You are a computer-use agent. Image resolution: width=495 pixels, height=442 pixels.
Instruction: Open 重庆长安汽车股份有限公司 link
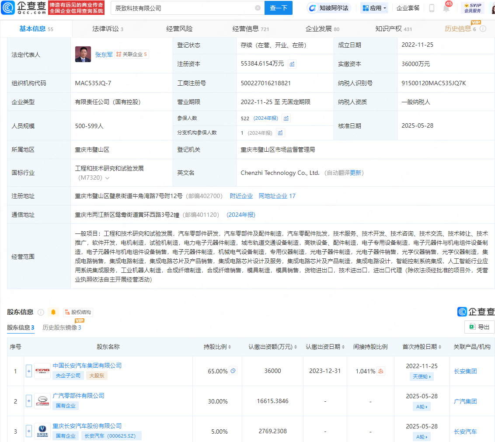coord(87,426)
